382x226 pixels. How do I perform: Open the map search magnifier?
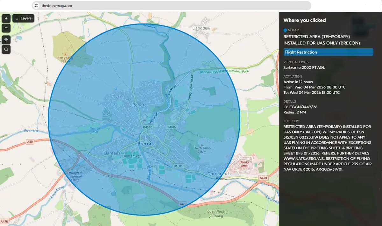(6, 49)
